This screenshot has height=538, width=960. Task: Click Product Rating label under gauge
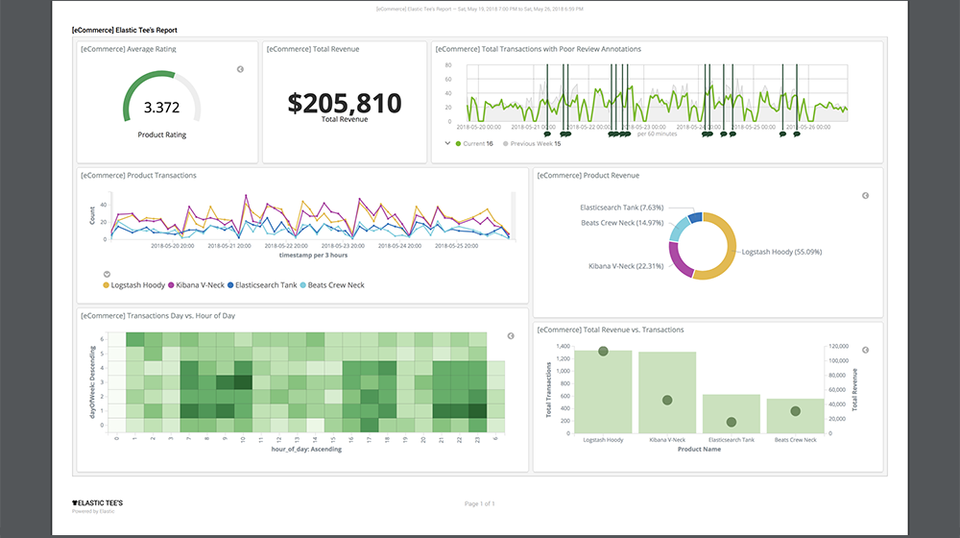click(x=161, y=134)
